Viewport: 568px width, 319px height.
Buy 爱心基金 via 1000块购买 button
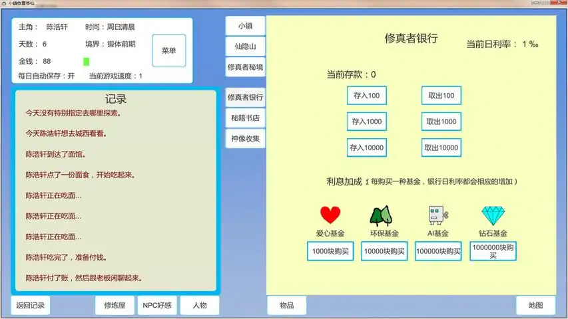point(330,251)
